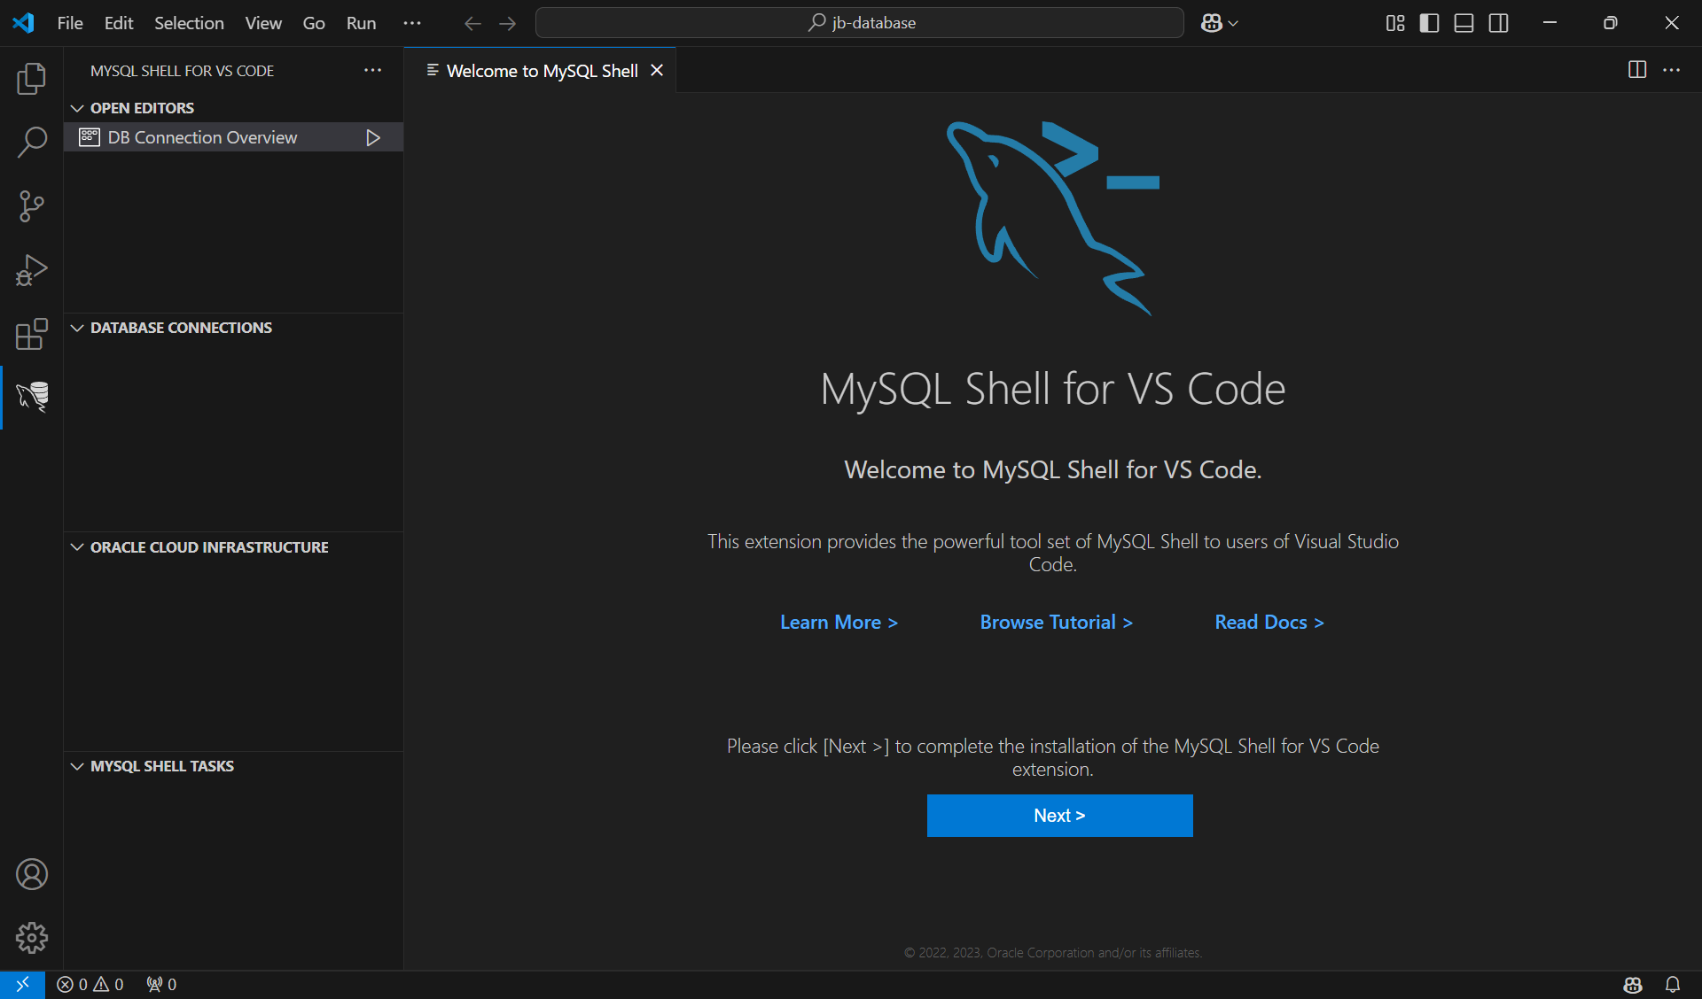
Task: Open the Explorer view
Action: 32,79
